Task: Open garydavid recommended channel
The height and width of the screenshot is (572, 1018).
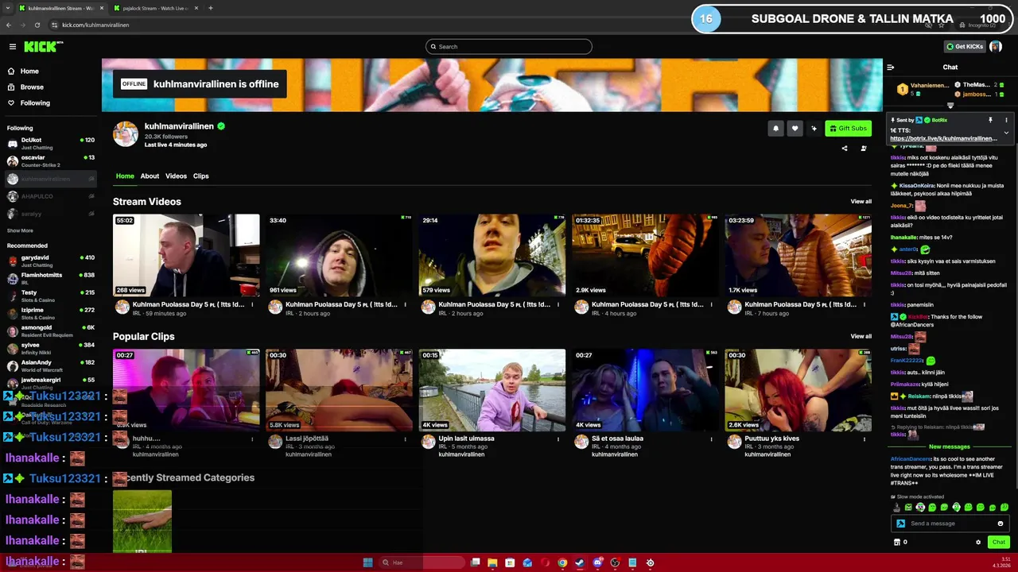Action: click(51, 261)
